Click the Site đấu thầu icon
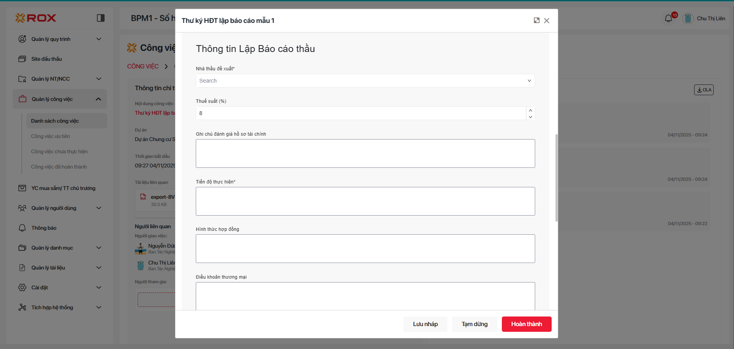The height and width of the screenshot is (349, 734). click(x=22, y=59)
